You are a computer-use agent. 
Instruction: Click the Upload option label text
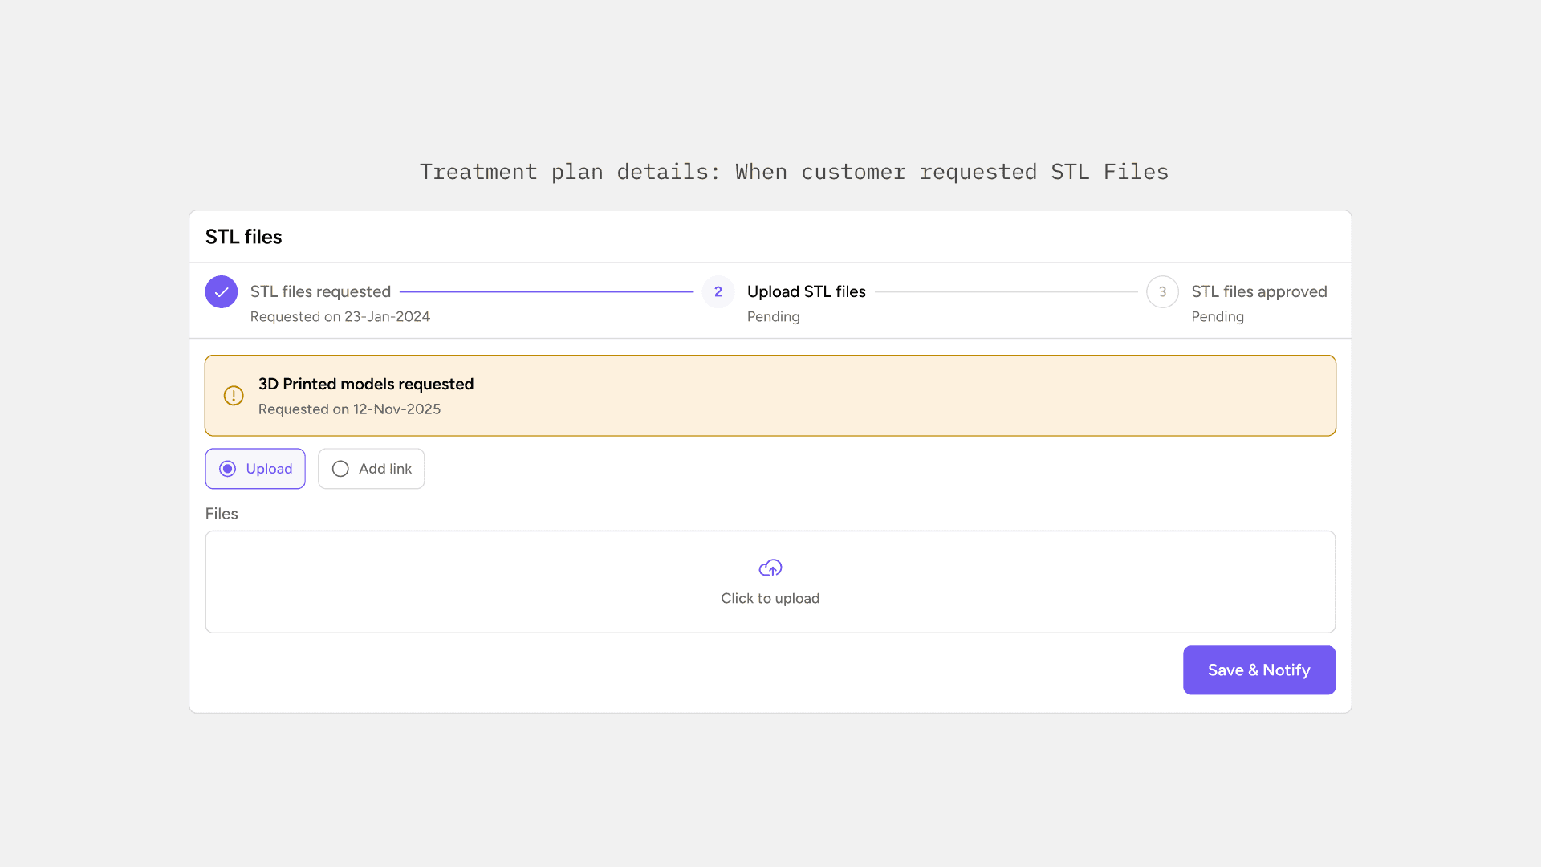269,469
